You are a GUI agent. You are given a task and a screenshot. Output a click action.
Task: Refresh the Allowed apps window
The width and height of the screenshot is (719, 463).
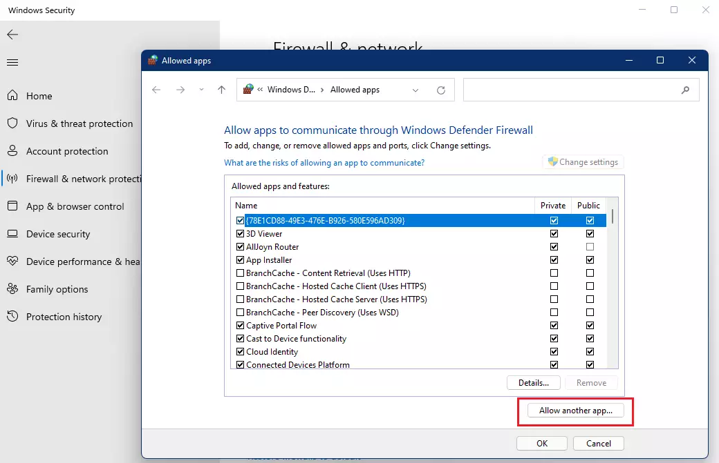click(x=440, y=90)
